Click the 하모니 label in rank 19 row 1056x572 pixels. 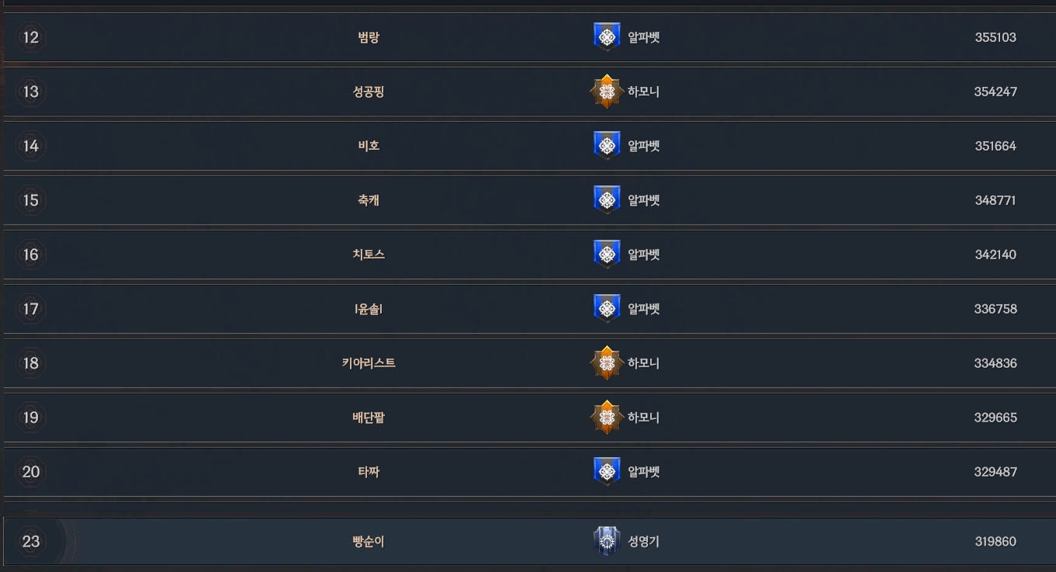coord(643,418)
